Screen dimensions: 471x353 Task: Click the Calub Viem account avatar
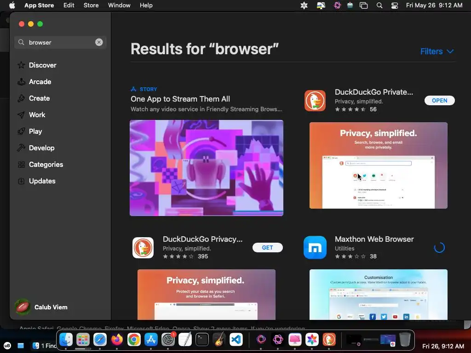click(x=23, y=307)
